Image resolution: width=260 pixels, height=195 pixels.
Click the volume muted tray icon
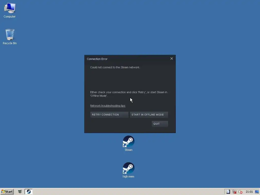point(240,192)
